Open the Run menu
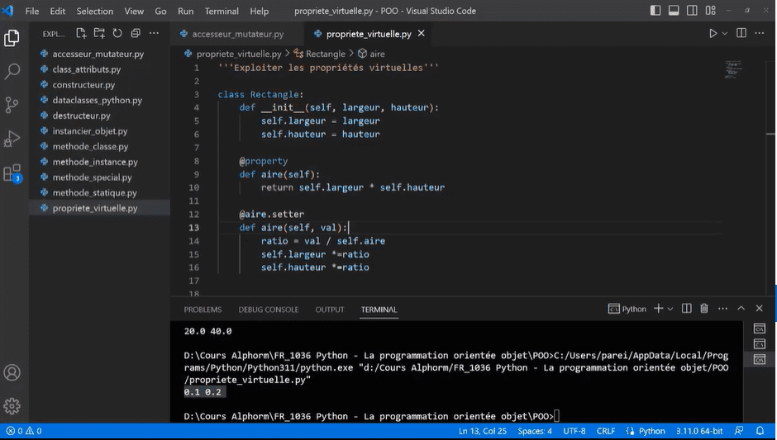The height and width of the screenshot is (440, 777). click(186, 11)
